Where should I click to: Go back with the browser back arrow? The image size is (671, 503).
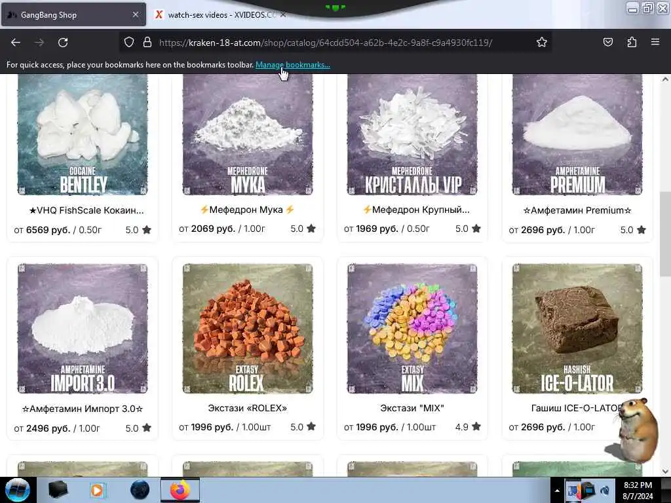pos(16,43)
